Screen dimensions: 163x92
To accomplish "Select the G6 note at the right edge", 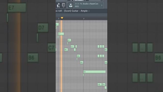I will (x=106, y=62).
